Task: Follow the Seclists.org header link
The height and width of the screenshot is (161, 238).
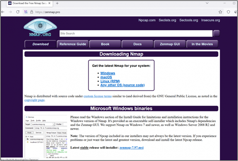Action: [167, 20]
